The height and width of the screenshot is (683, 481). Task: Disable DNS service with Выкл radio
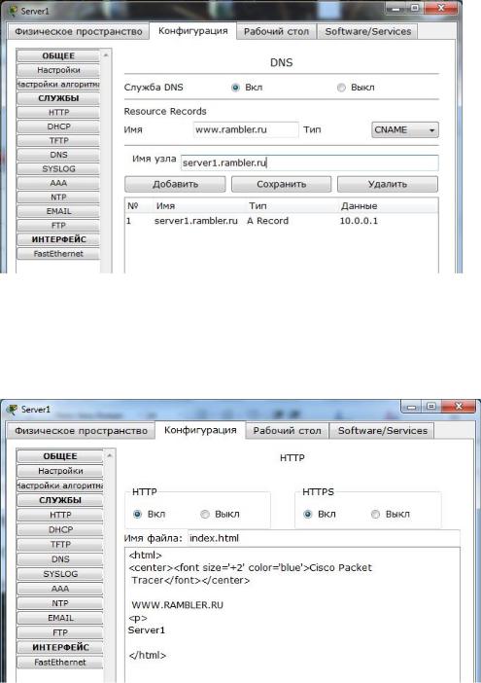click(341, 88)
